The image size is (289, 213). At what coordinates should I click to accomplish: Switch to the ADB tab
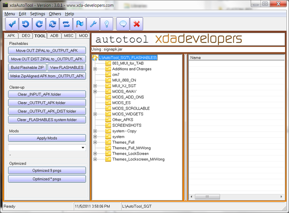click(x=55, y=36)
